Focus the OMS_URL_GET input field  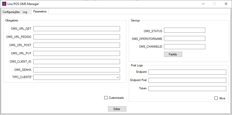point(76,29)
